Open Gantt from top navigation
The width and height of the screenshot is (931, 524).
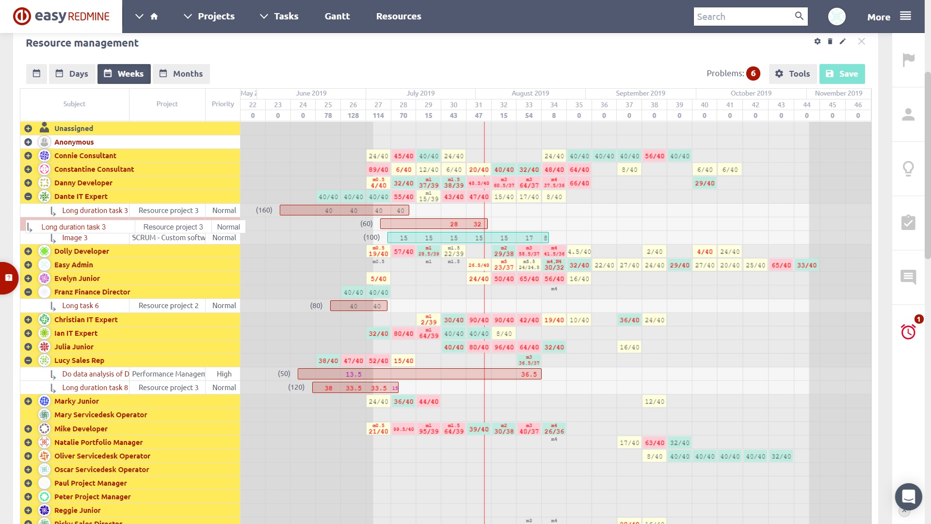point(337,16)
